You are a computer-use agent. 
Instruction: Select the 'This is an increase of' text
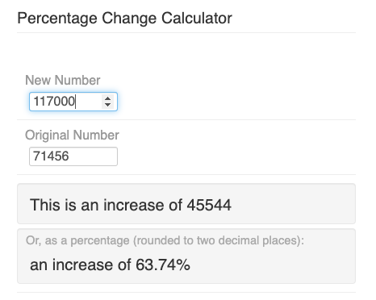coord(106,205)
